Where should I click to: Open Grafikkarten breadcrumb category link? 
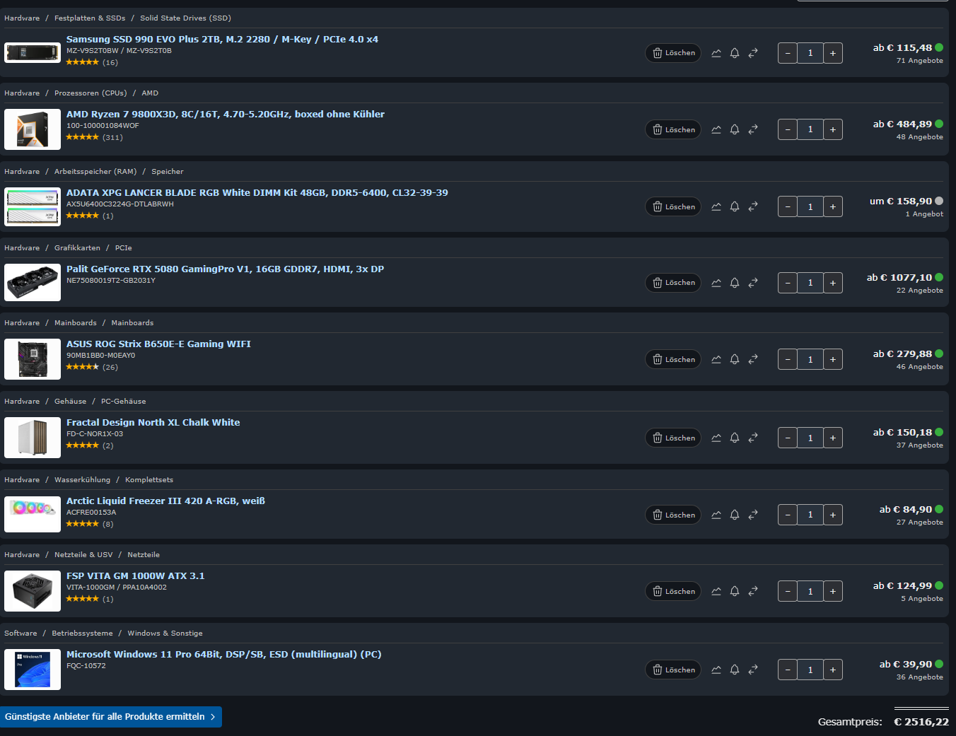[77, 248]
